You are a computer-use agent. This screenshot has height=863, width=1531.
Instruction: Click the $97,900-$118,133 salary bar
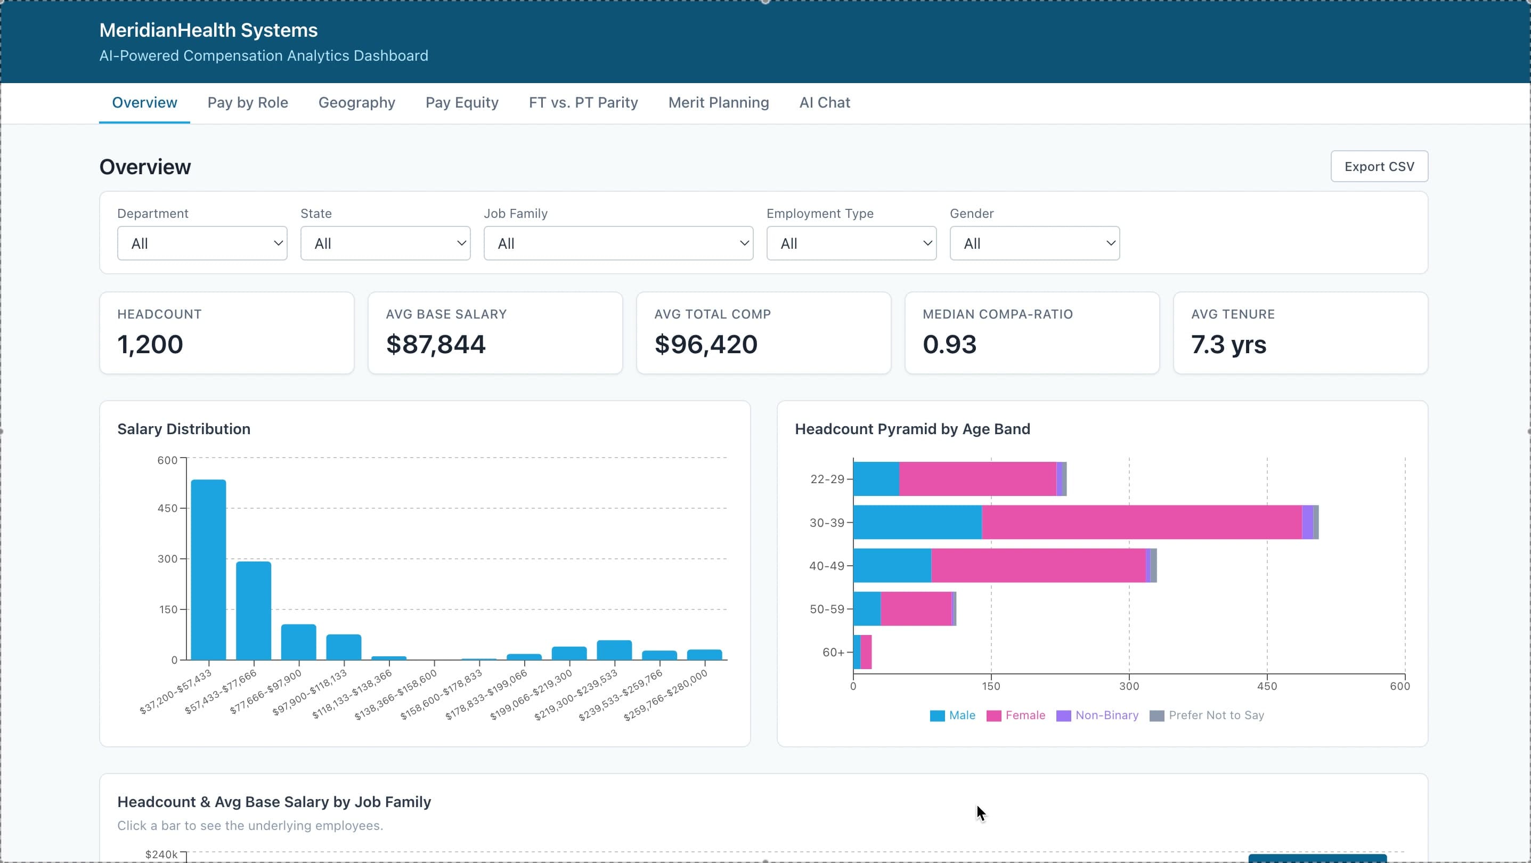[344, 647]
